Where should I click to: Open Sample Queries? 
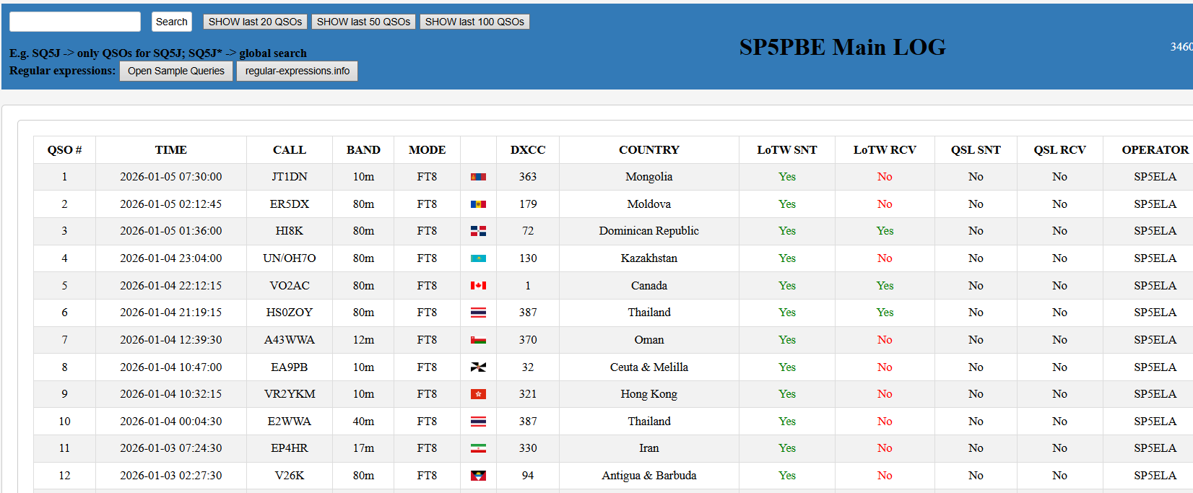tap(176, 71)
